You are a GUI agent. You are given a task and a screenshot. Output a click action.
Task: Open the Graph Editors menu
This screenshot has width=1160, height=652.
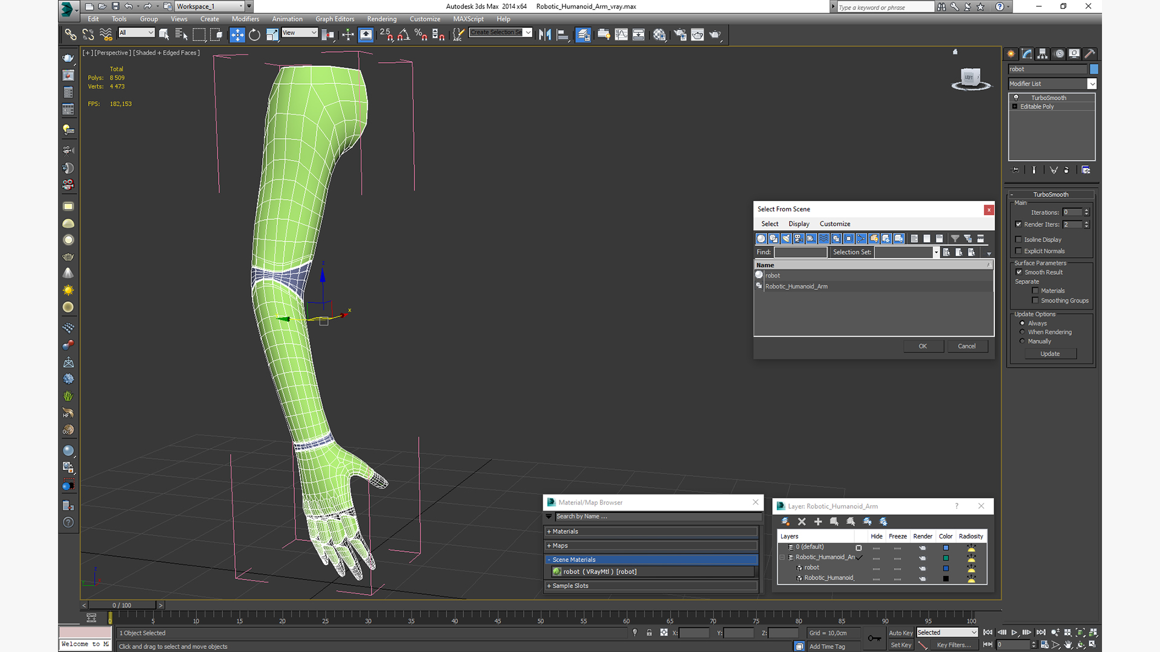335,19
